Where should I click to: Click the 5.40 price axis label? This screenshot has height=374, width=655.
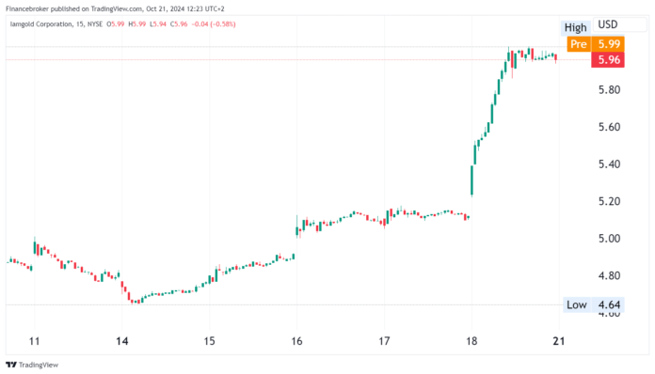(609, 164)
